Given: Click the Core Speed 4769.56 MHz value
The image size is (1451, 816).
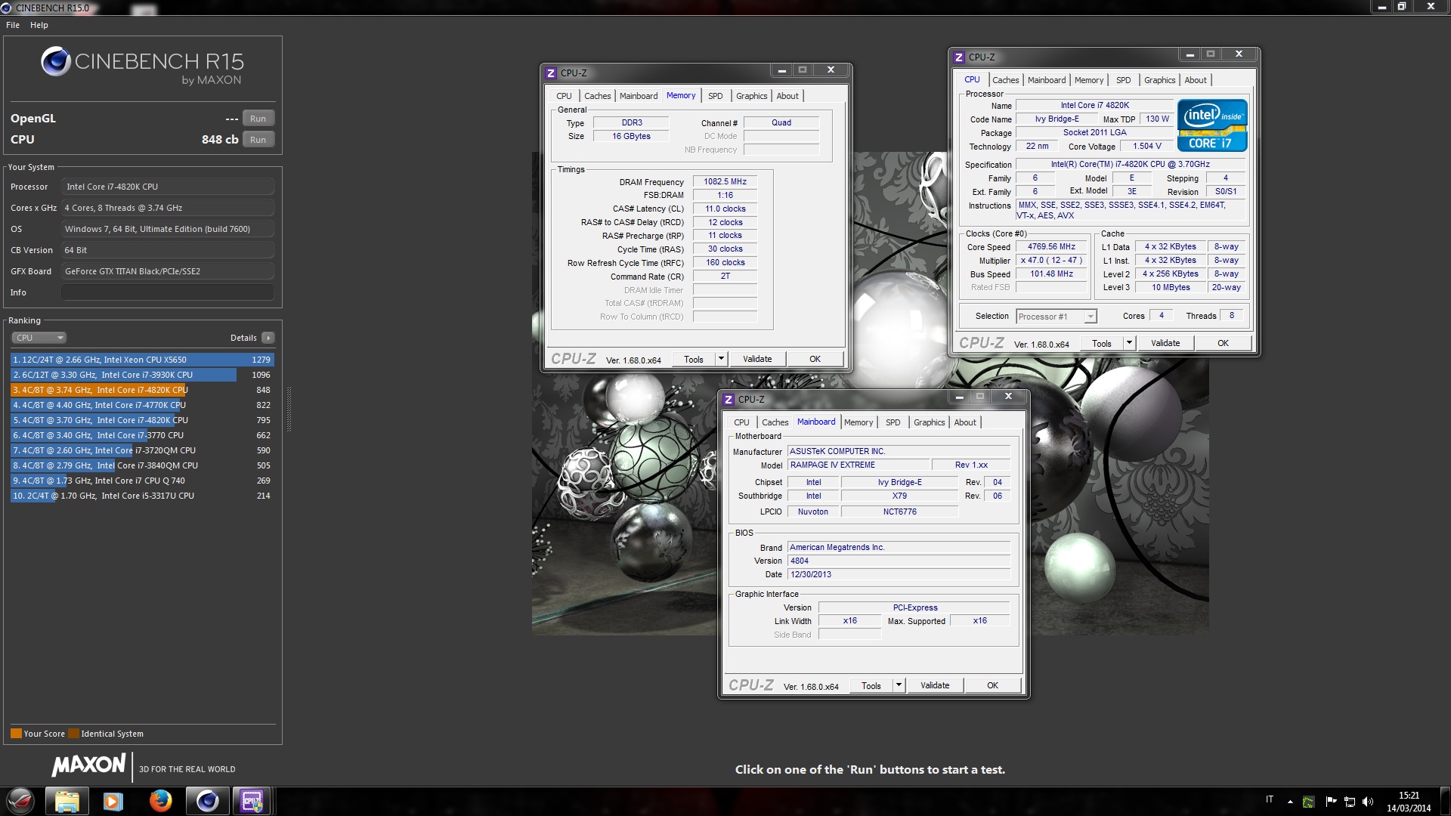Looking at the screenshot, I should point(1051,247).
